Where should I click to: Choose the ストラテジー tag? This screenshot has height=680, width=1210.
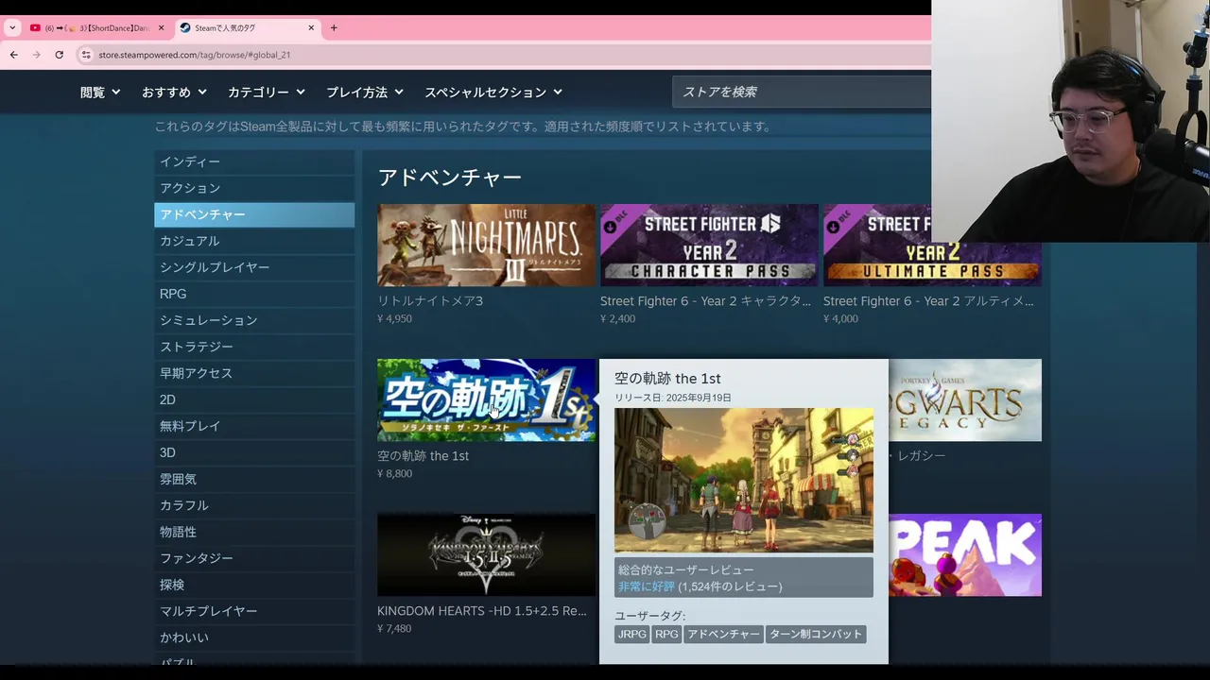tap(254, 347)
